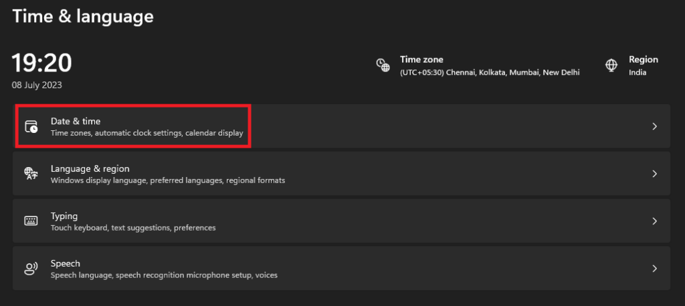Click the 19:20 current time display

41,63
